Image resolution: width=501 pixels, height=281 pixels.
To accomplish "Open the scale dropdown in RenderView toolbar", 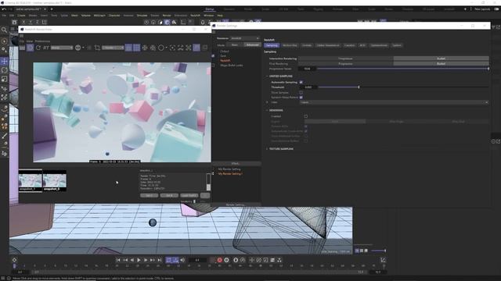I will tap(113, 48).
